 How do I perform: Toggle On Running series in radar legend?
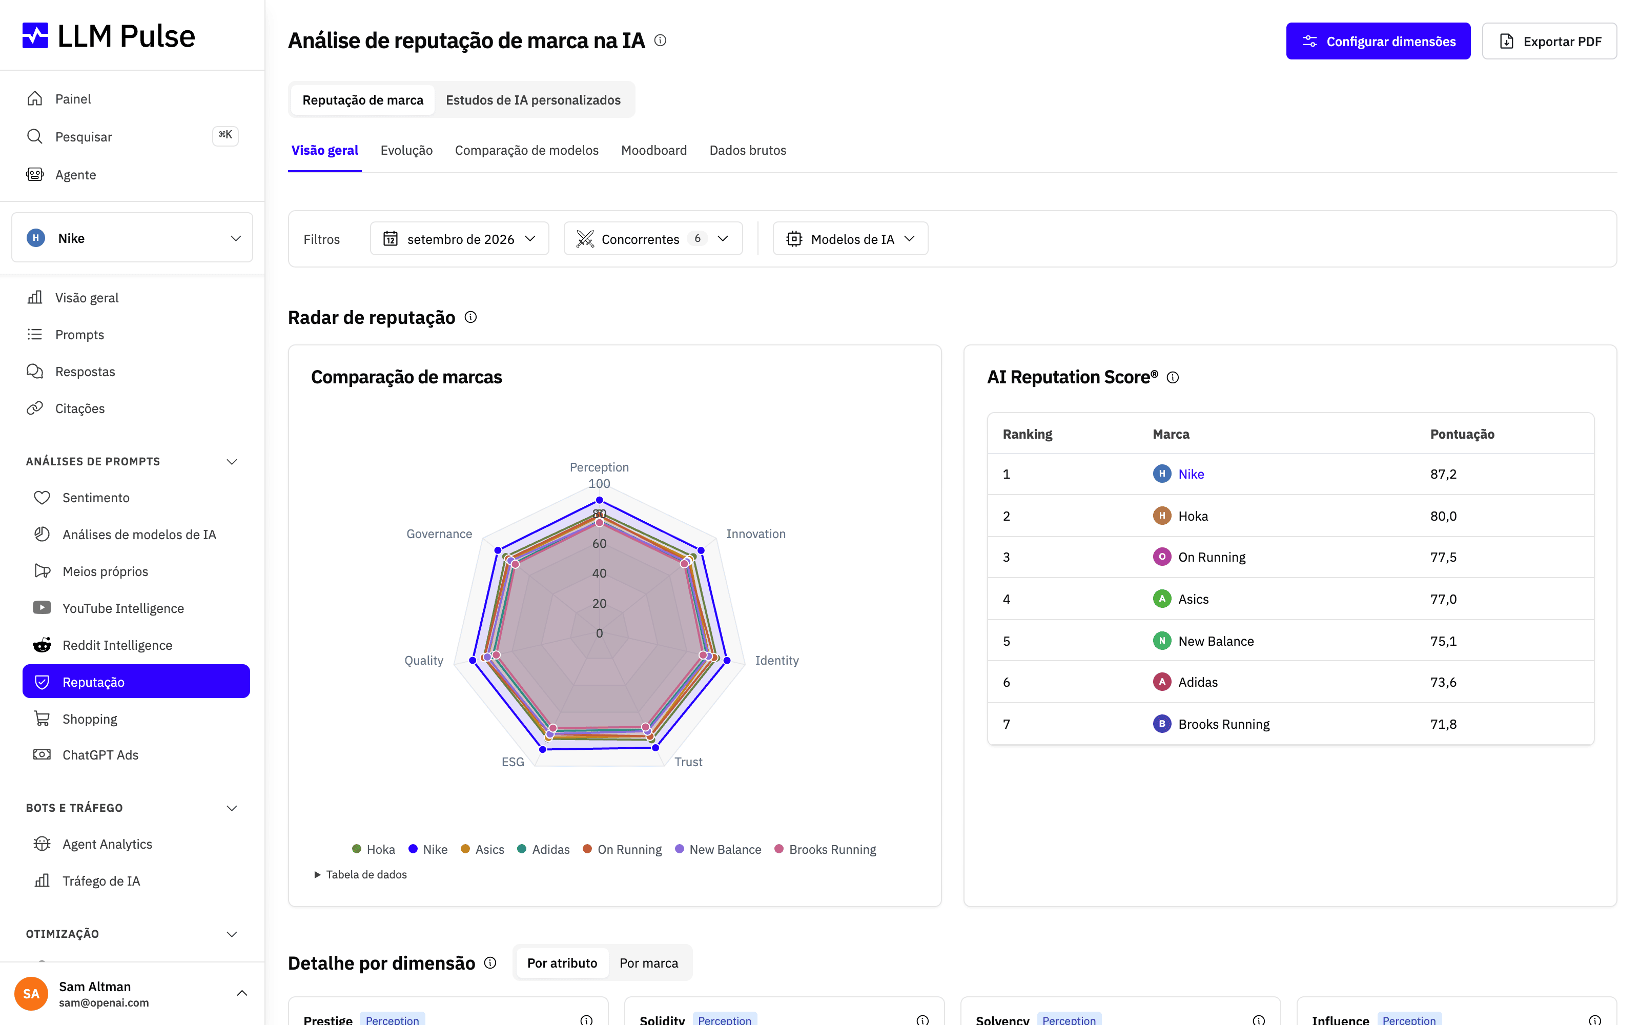(x=622, y=849)
